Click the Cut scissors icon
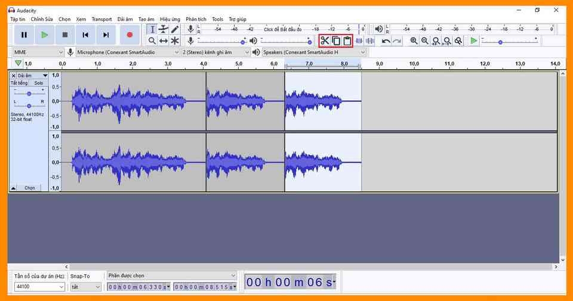This screenshot has height=301, width=573. [325, 41]
